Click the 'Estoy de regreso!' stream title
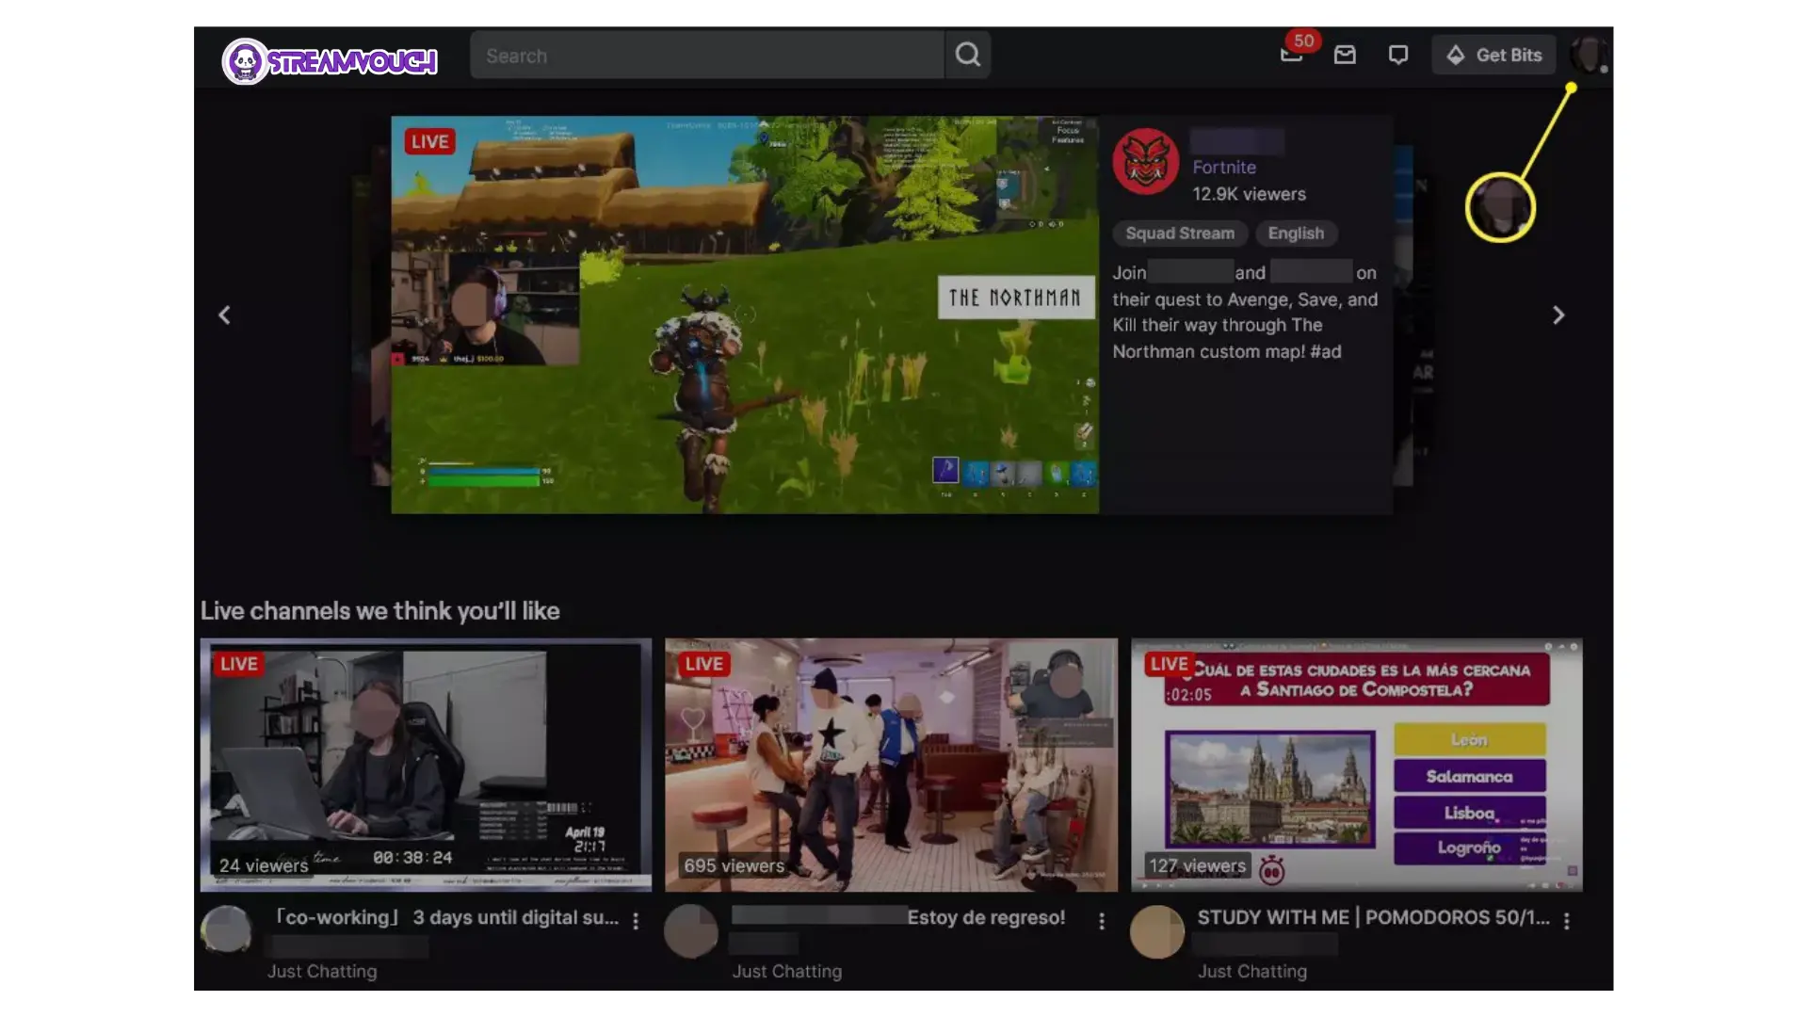The image size is (1808, 1017). 986,917
